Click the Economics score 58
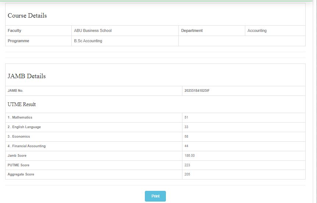317x203 pixels. click(186, 137)
